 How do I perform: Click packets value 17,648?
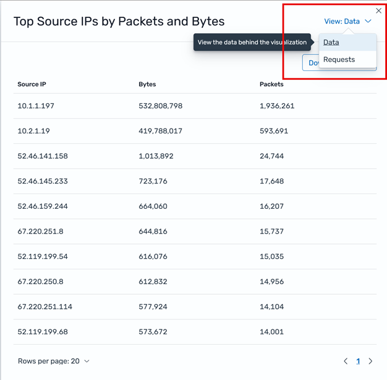271,181
